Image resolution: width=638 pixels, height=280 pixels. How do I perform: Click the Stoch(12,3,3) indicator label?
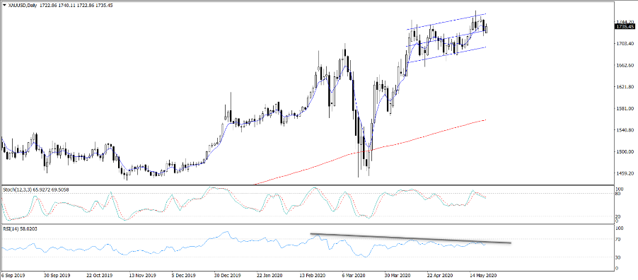click(17, 189)
